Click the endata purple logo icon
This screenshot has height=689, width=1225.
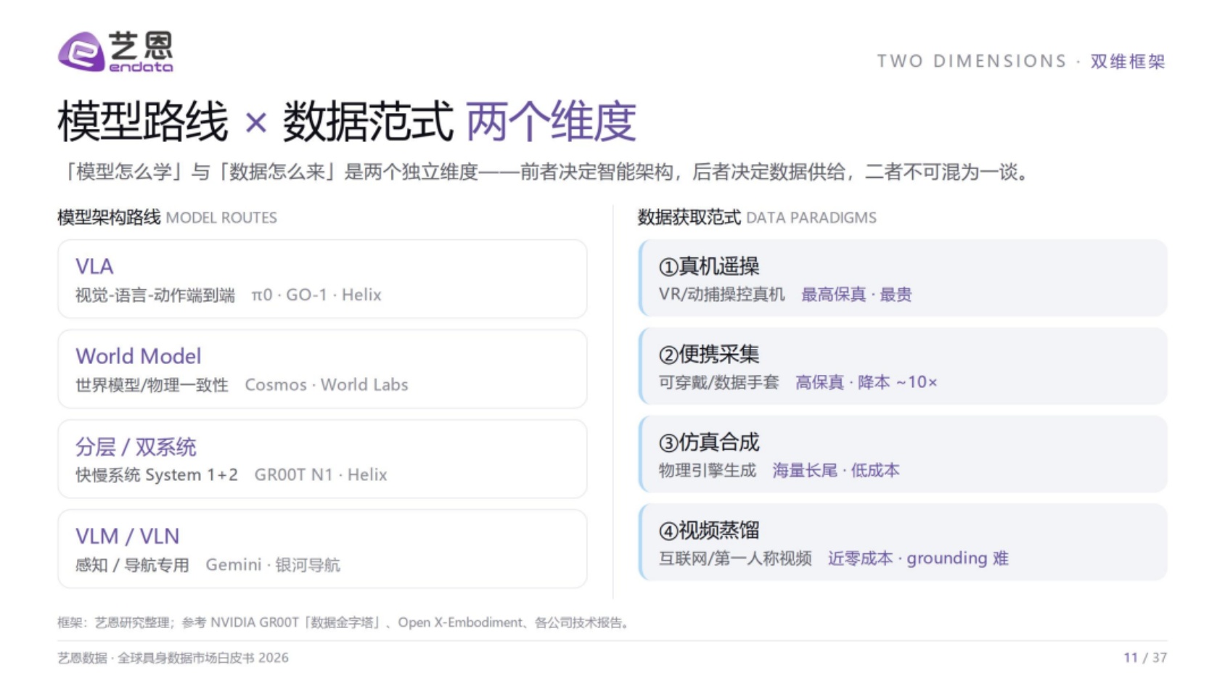pos(81,51)
